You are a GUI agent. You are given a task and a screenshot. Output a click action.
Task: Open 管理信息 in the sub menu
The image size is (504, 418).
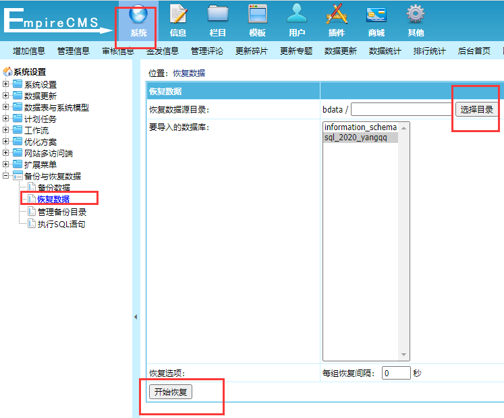click(74, 51)
